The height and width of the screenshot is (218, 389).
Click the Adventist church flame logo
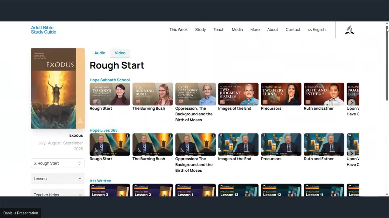tap(349, 30)
